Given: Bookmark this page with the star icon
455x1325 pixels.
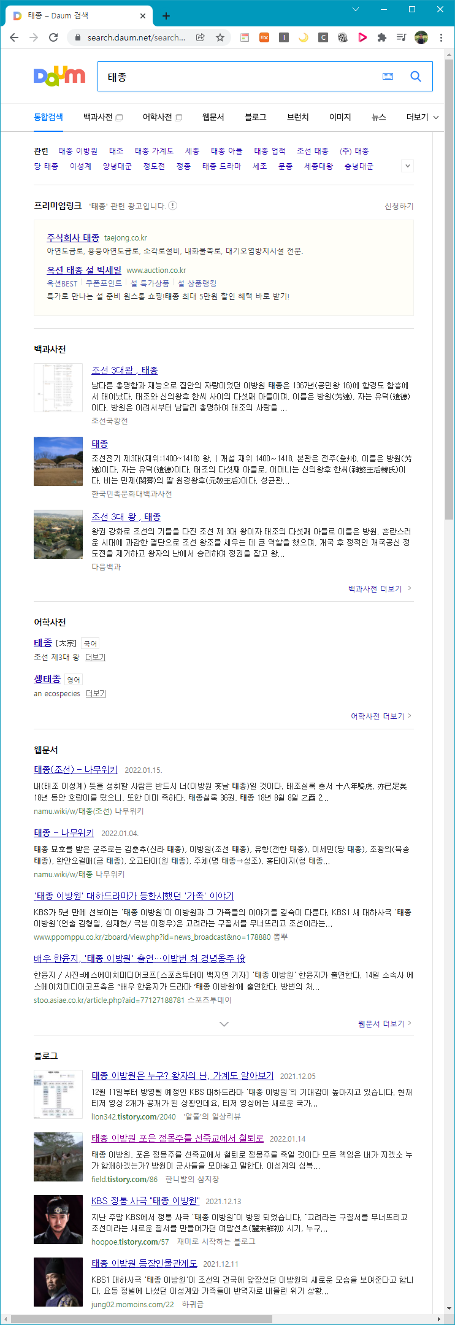Looking at the screenshot, I should [x=220, y=37].
